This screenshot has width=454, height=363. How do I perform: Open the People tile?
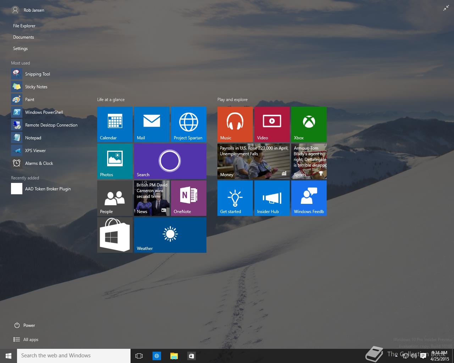point(115,198)
